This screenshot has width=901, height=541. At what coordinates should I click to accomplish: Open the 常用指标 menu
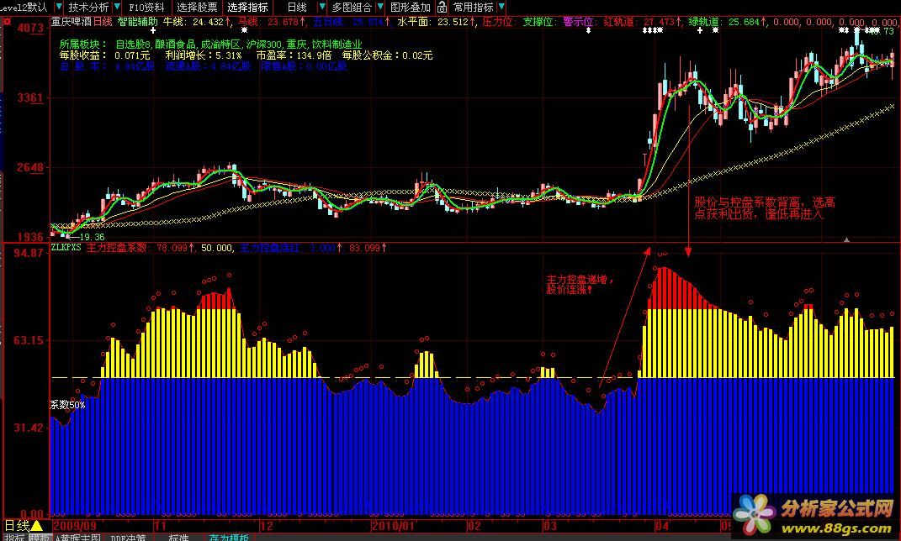click(474, 7)
